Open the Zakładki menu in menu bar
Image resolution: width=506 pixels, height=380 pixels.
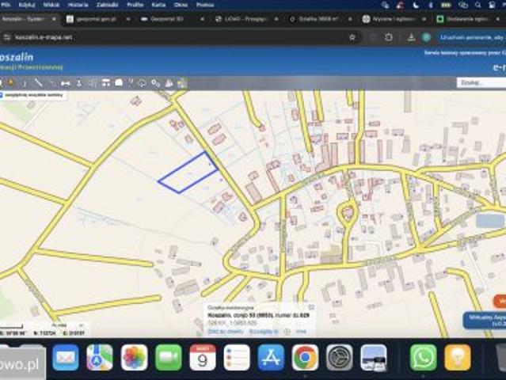pyautogui.click(x=107, y=5)
